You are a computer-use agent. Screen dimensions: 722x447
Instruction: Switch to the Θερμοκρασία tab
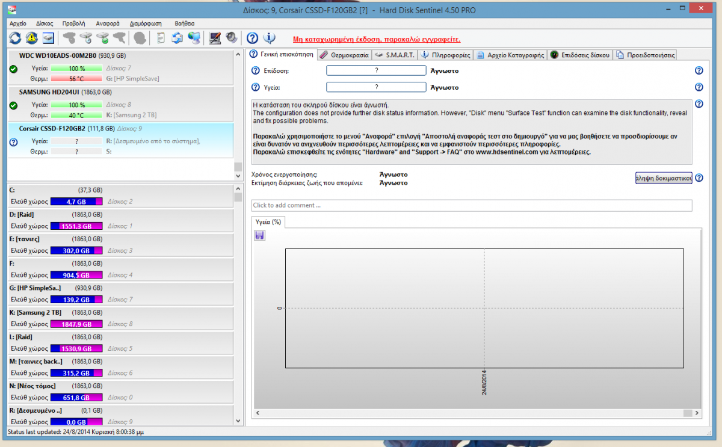pos(344,55)
